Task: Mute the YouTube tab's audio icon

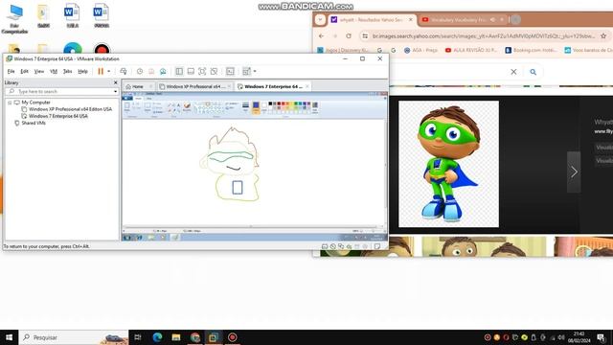Action: 493,19
